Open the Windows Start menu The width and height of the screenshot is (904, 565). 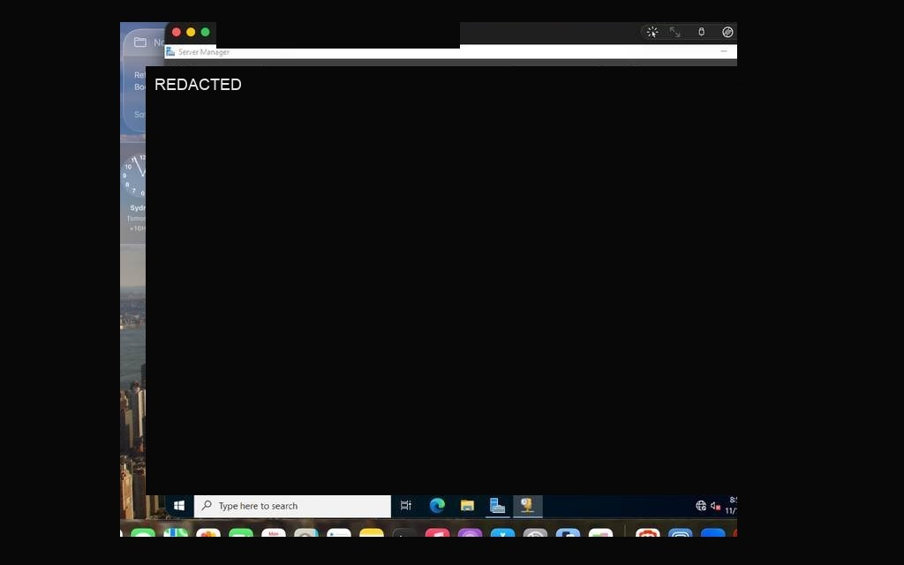(178, 506)
